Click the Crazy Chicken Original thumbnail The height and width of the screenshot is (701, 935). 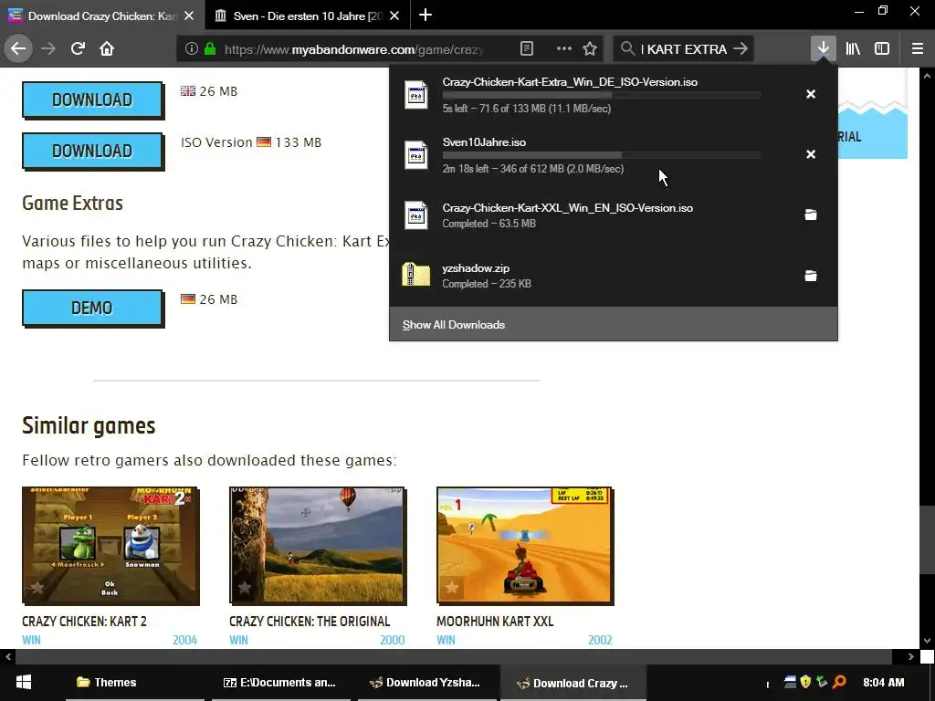pyautogui.click(x=318, y=546)
